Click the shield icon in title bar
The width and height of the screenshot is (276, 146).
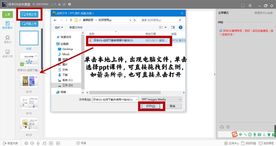click(x=69, y=4)
